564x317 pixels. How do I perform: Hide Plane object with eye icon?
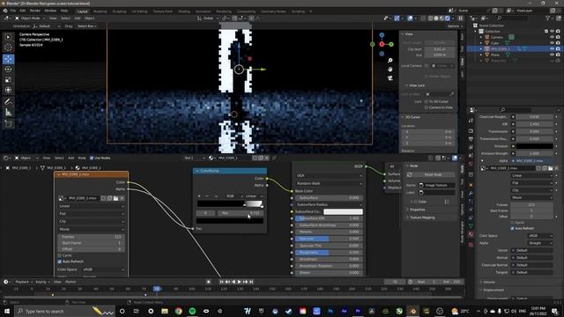[x=552, y=55]
